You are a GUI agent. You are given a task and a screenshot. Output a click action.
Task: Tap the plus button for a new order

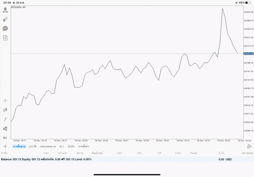click(5, 147)
